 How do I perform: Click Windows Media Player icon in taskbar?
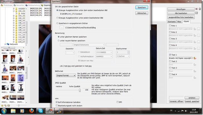[22, 111]
